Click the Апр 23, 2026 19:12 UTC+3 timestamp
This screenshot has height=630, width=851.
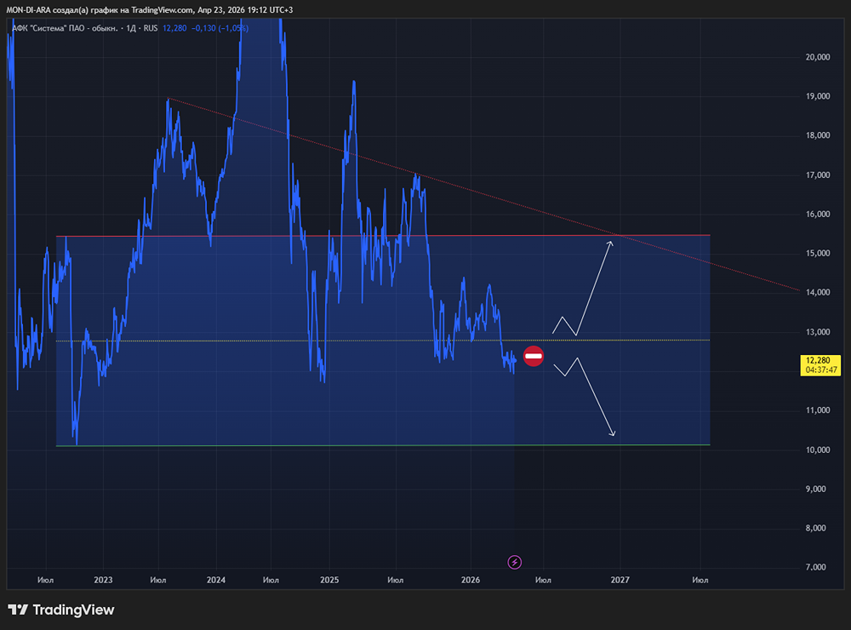pyautogui.click(x=245, y=9)
